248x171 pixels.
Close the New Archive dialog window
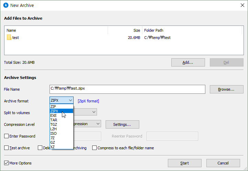click(x=241, y=6)
